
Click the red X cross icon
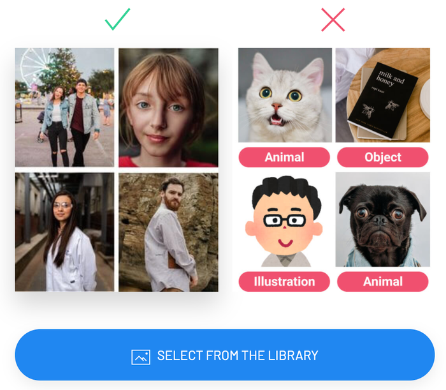tap(333, 20)
